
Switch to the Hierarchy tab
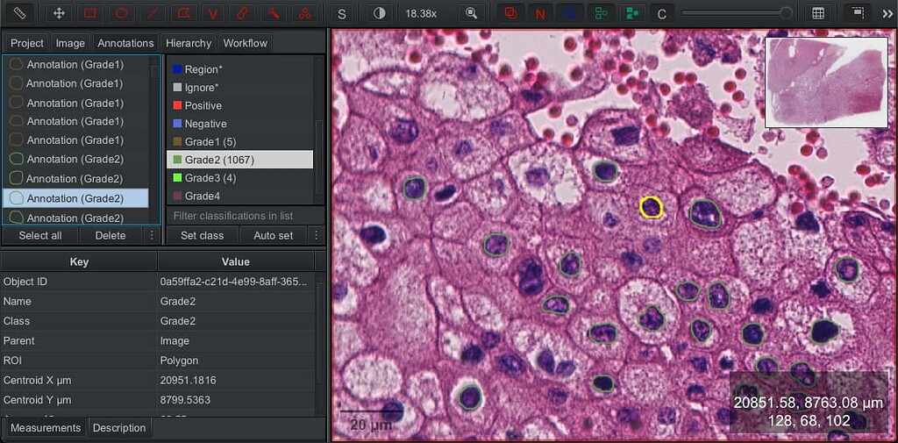(x=189, y=43)
